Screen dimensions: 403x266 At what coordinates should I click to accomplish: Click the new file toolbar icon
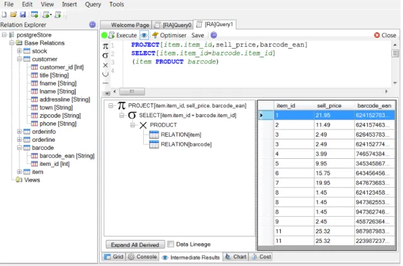pyautogui.click(x=4, y=14)
